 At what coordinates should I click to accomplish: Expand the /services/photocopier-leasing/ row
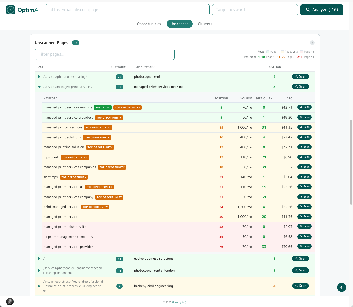(39, 77)
